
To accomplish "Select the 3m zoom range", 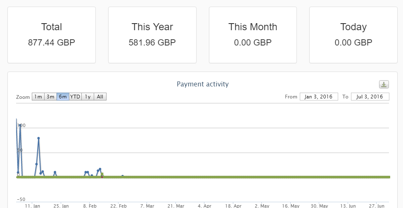I will tap(50, 97).
